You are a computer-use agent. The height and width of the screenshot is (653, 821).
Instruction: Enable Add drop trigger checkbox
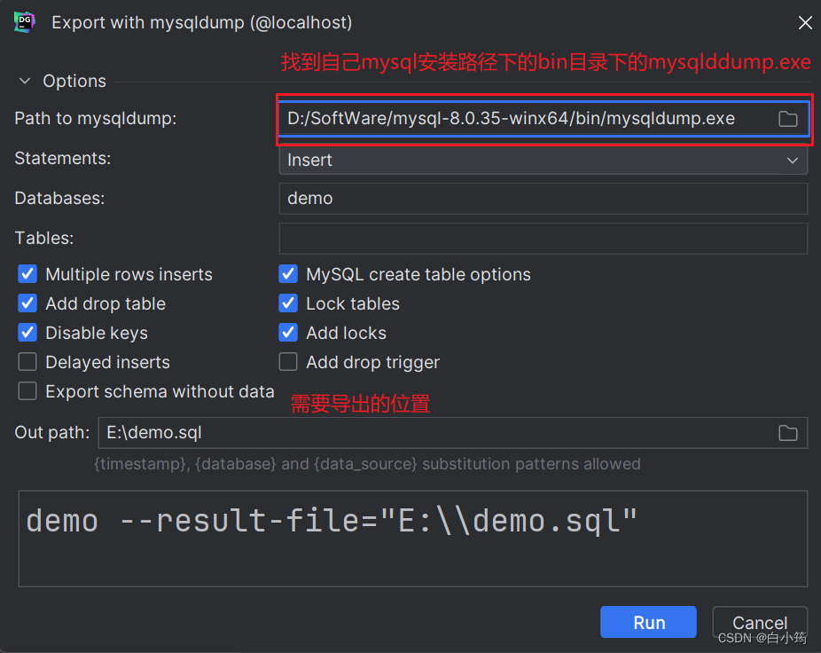click(288, 362)
